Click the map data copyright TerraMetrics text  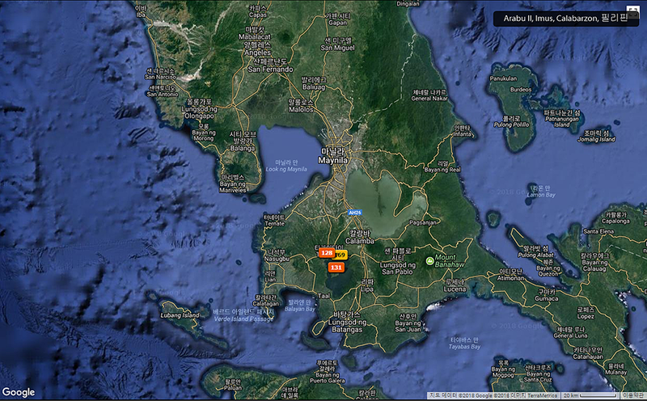click(493, 395)
